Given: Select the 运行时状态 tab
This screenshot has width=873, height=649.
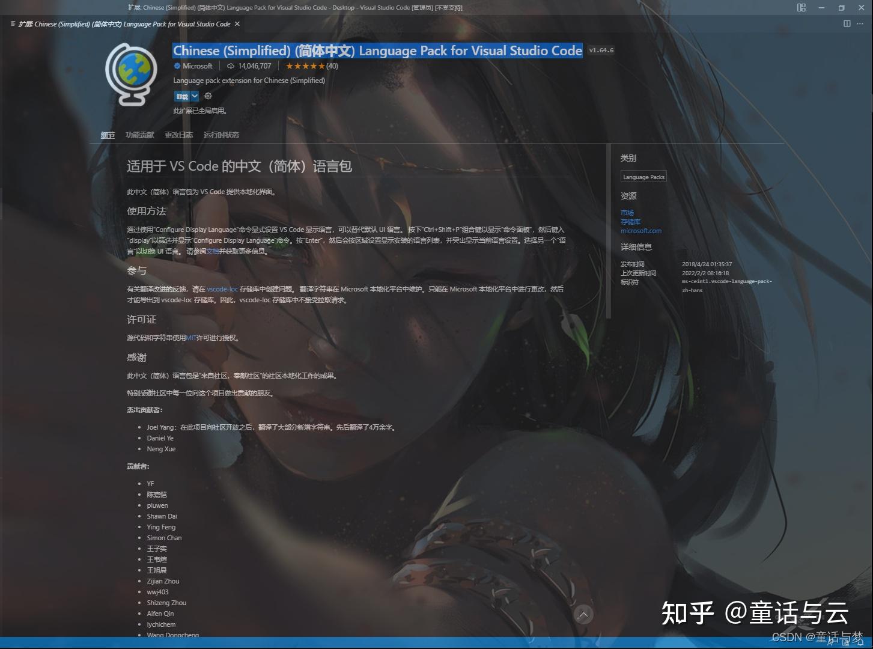Looking at the screenshot, I should 222,135.
